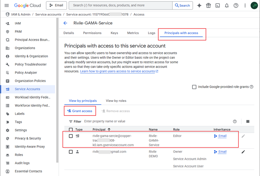Open the three-dot settings menu in header

click(245, 5)
